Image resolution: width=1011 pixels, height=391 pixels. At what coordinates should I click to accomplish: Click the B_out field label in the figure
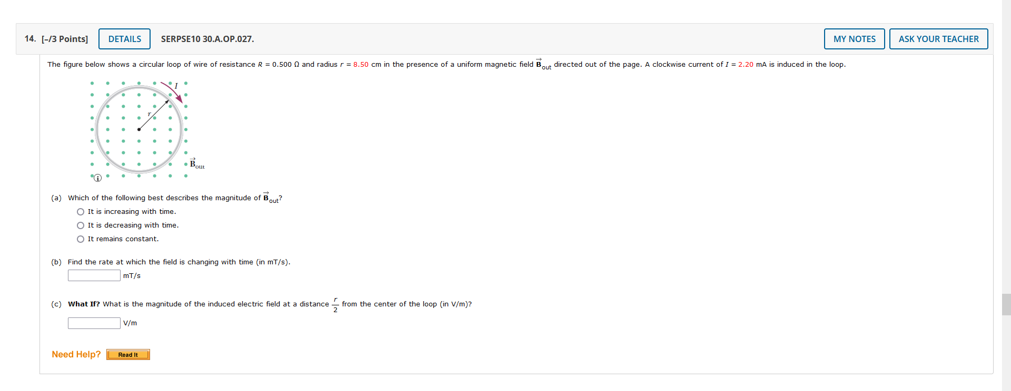(196, 164)
